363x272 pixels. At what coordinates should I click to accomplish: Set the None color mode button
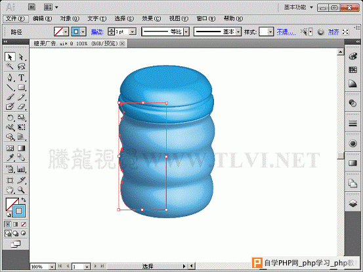pyautogui.click(x=24, y=224)
